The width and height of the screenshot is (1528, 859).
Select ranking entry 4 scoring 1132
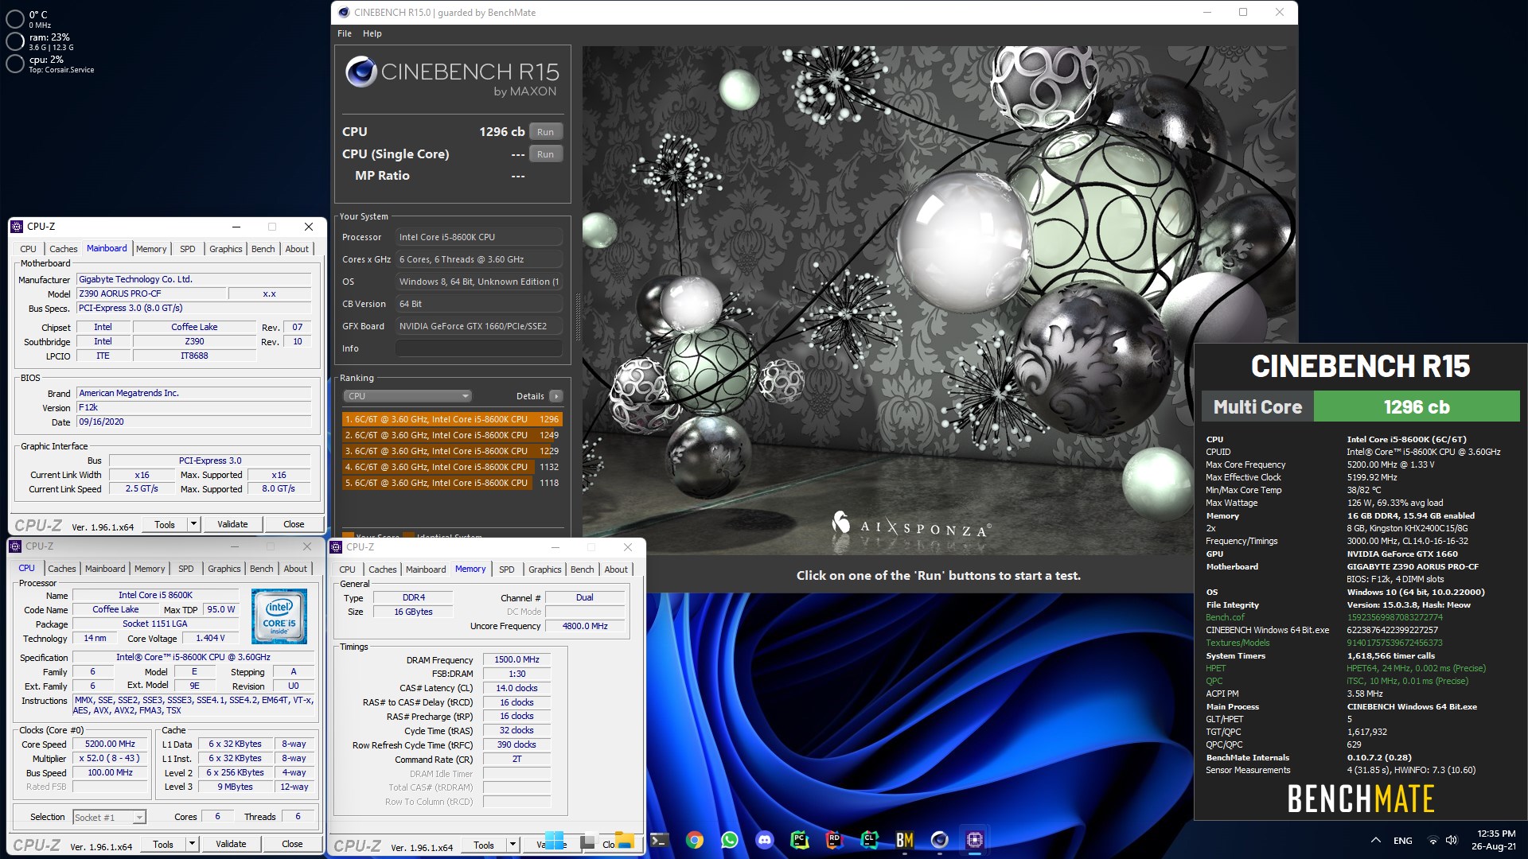click(x=452, y=467)
